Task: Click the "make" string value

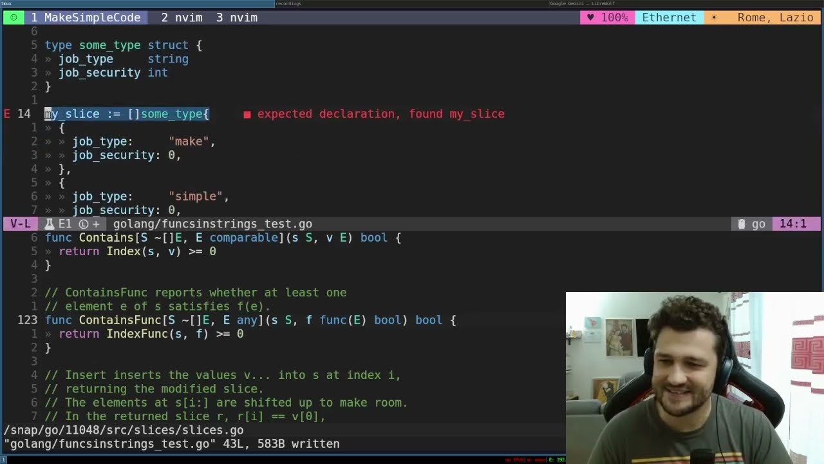Action: tap(189, 141)
